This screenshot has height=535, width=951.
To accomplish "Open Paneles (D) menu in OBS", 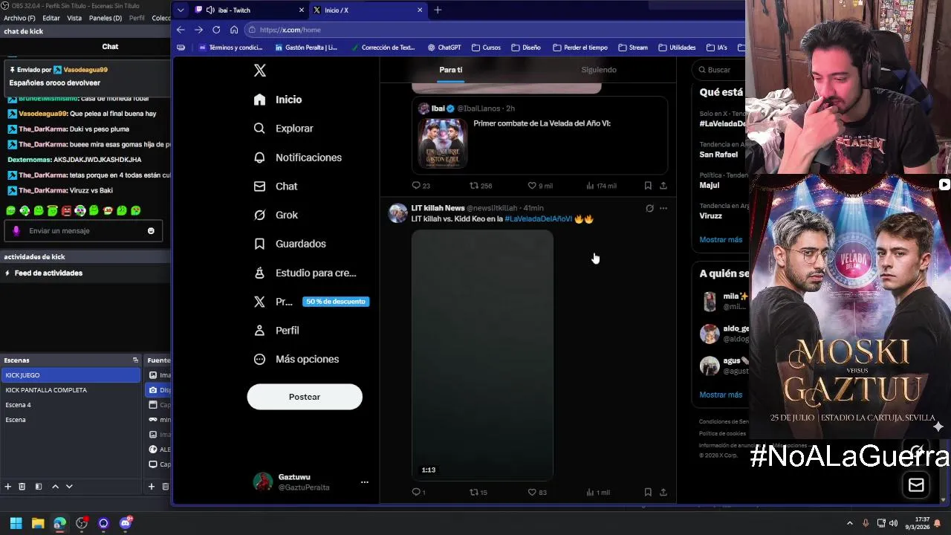I will point(106,18).
